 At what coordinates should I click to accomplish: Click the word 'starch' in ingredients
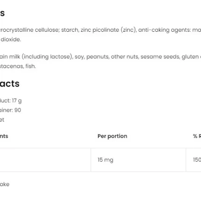click(70, 30)
